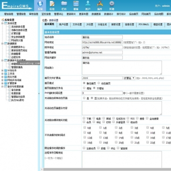Select the 动态首页 radio button
Viewport: 171px width, 171px height.
point(99,83)
